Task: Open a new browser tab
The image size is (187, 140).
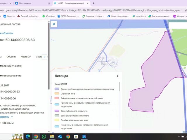Action: point(93,3)
